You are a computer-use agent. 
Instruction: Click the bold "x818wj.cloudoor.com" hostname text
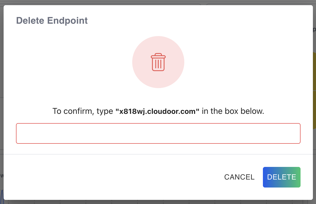click(x=157, y=111)
